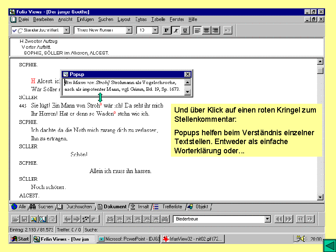Click the right-align text icon
The width and height of the screenshot is (336, 252).
pos(215,30)
